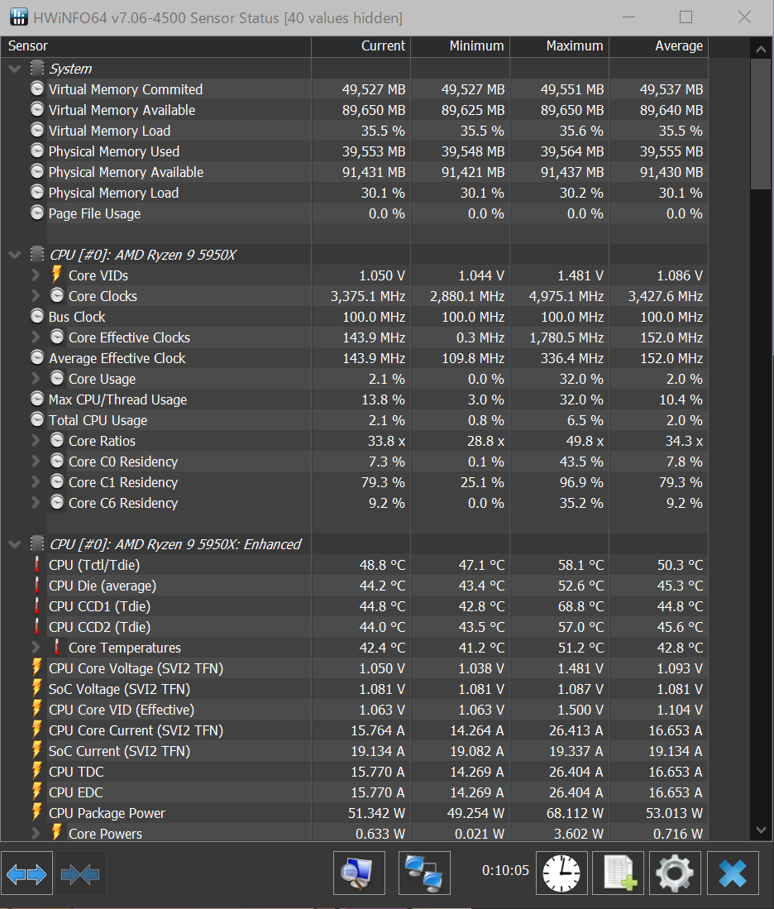Collapse the CPU [#0]: AMD Ryzen 9 5950X group
This screenshot has width=774, height=909.
[15, 255]
